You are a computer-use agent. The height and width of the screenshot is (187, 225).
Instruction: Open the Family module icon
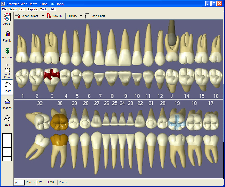tap(7, 34)
